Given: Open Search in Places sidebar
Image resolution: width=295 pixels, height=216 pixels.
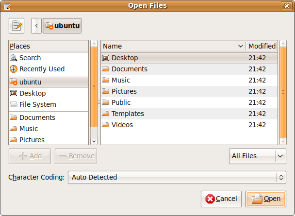Looking at the screenshot, I should [x=30, y=58].
